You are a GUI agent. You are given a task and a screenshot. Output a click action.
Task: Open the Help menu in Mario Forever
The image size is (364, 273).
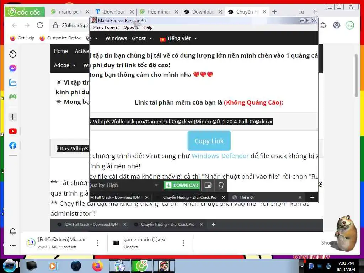[x=148, y=27]
